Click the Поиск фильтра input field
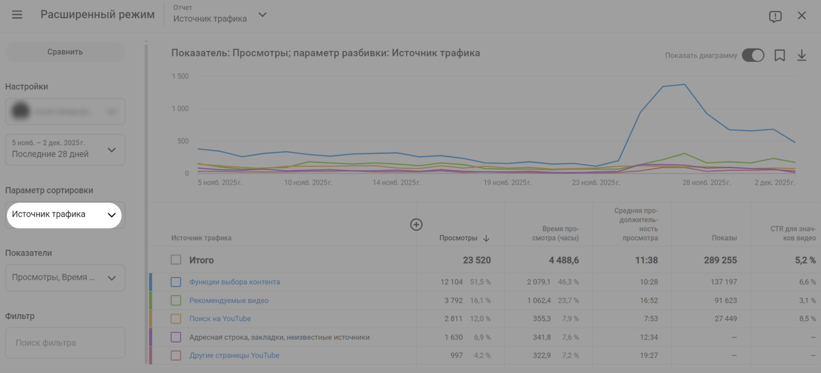The height and width of the screenshot is (373, 821). click(x=64, y=343)
